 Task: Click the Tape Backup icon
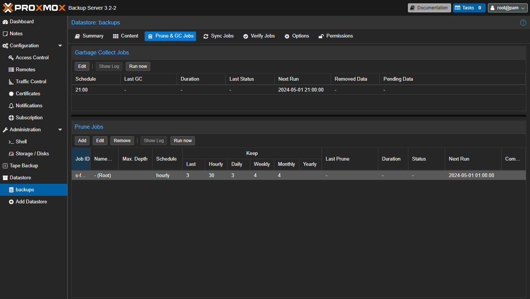coord(5,166)
